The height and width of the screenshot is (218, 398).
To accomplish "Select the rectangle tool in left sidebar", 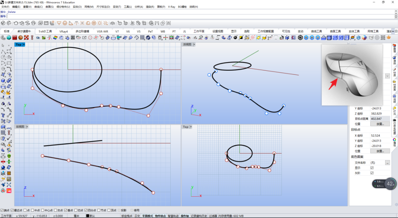I will tap(9, 63).
